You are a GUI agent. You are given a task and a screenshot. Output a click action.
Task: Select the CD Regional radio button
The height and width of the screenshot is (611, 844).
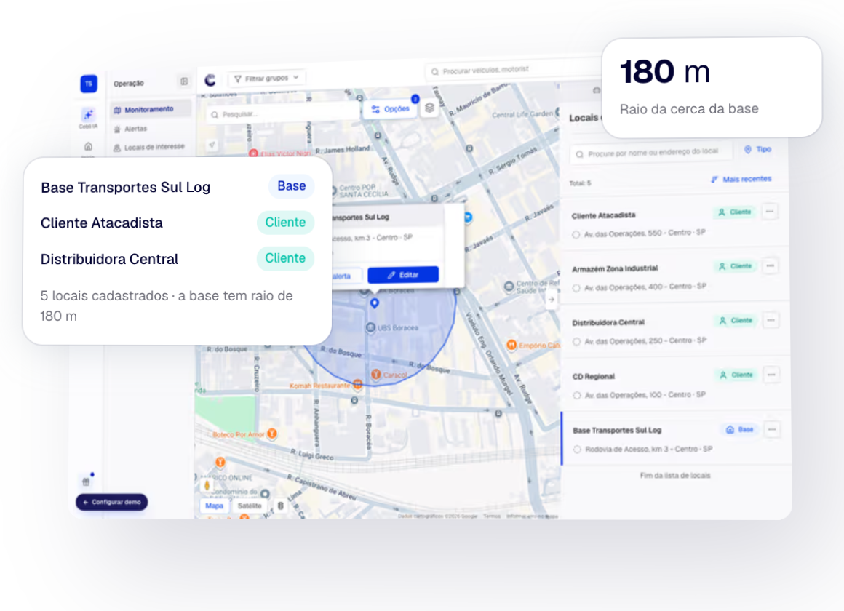coord(577,396)
